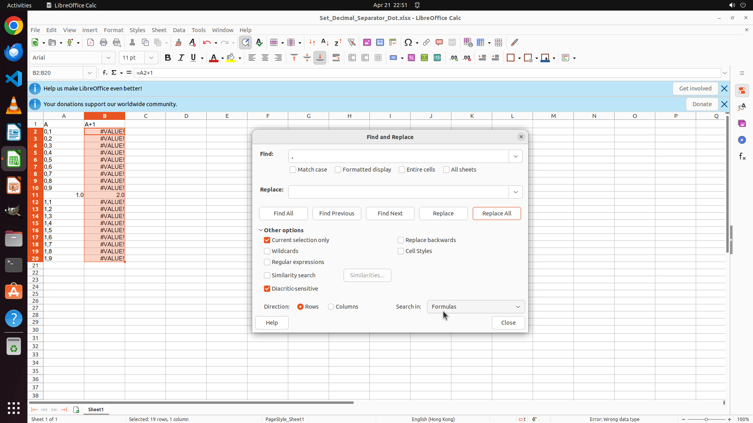Click the AutoFilter toolbar icon
753x423 pixels.
point(351,42)
